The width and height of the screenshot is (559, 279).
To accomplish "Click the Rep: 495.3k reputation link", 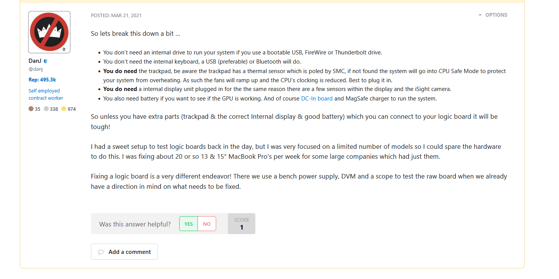I will pyautogui.click(x=42, y=80).
